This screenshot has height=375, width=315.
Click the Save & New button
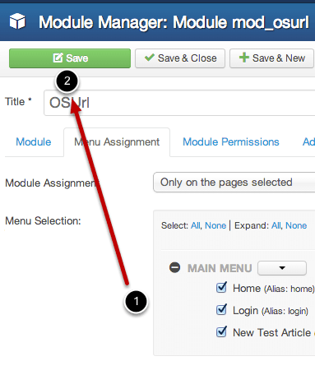[x=271, y=58]
